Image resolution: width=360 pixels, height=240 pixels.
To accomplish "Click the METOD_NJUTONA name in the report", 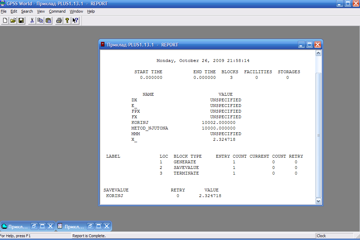I will pyautogui.click(x=150, y=128).
